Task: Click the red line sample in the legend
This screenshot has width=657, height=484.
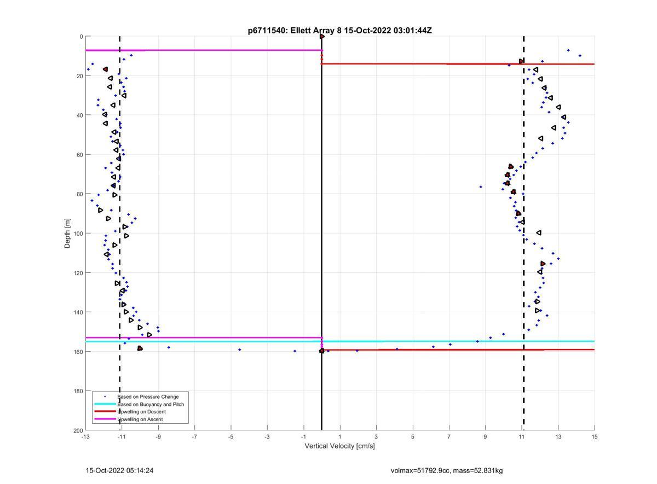Action: click(x=105, y=412)
